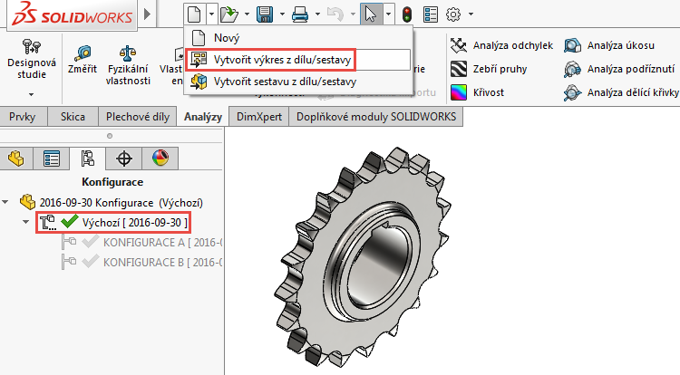Viewport: 680px width, 375px height.
Task: Activate the Select cursor tool
Action: point(371,14)
